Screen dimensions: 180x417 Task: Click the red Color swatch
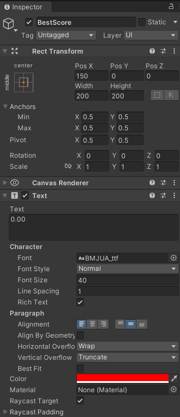pyautogui.click(x=123, y=378)
